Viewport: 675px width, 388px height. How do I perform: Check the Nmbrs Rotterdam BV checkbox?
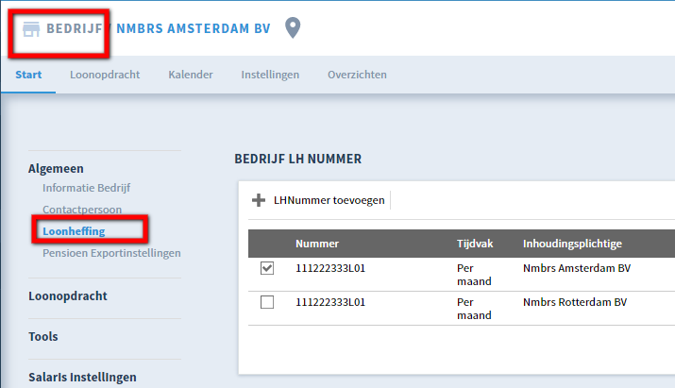[x=267, y=302]
